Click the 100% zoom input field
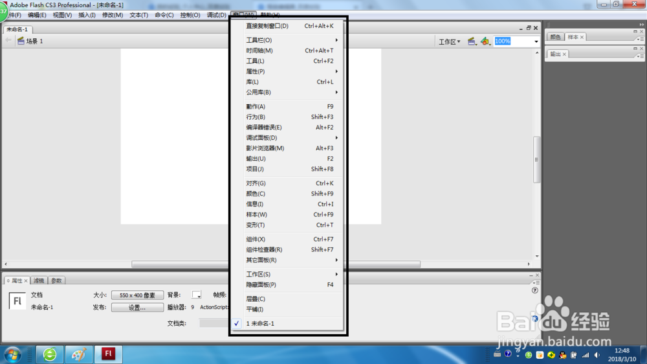The width and height of the screenshot is (647, 364). [513, 41]
